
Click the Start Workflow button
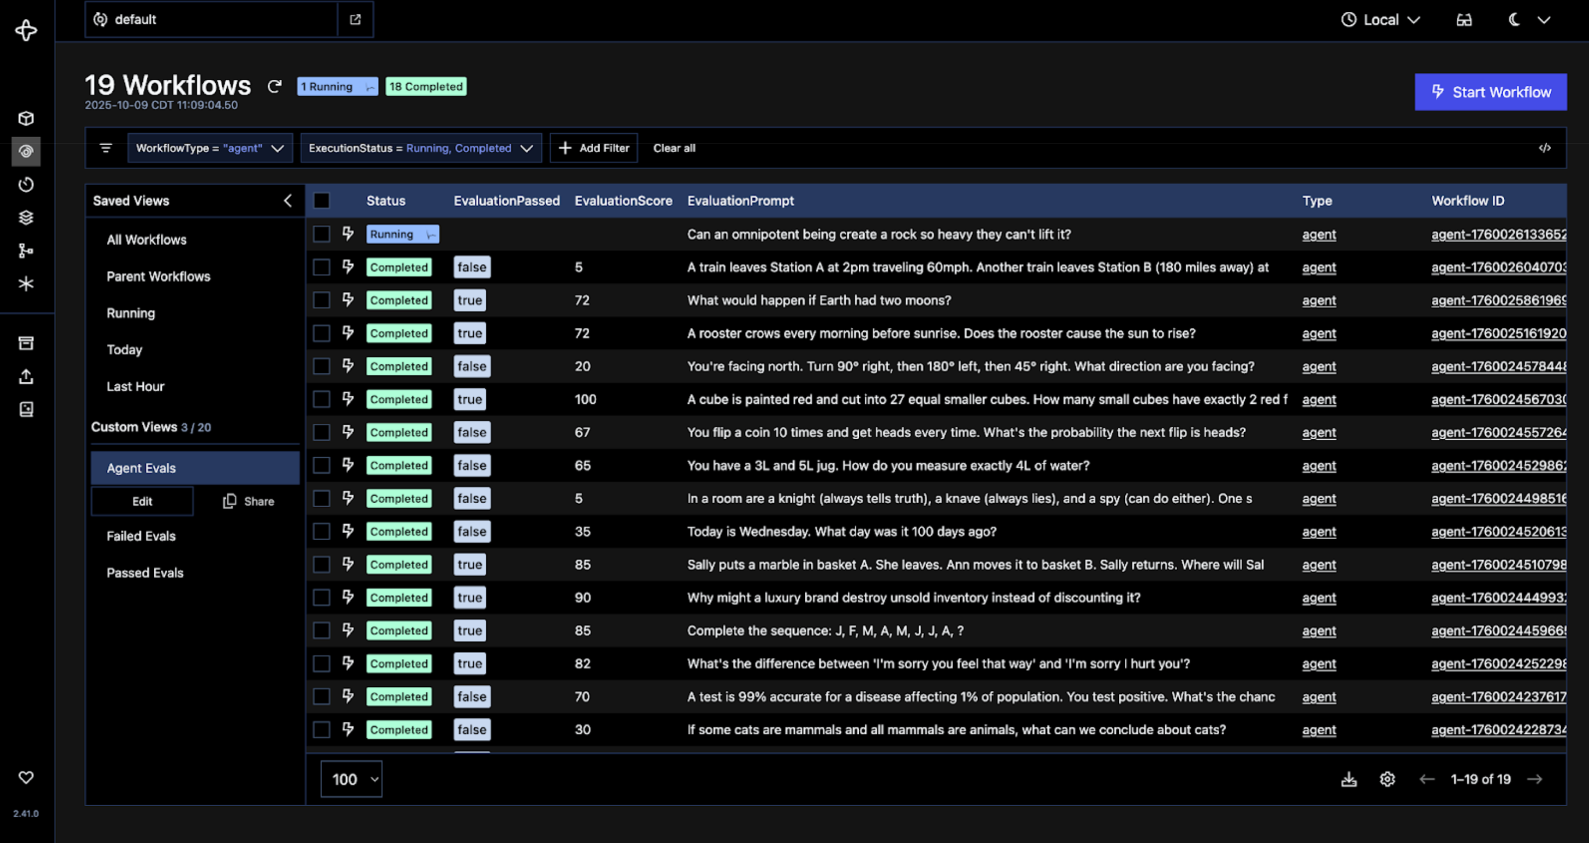[1490, 92]
